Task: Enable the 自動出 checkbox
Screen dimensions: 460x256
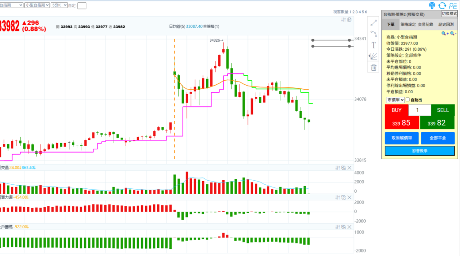Action: pyautogui.click(x=408, y=100)
